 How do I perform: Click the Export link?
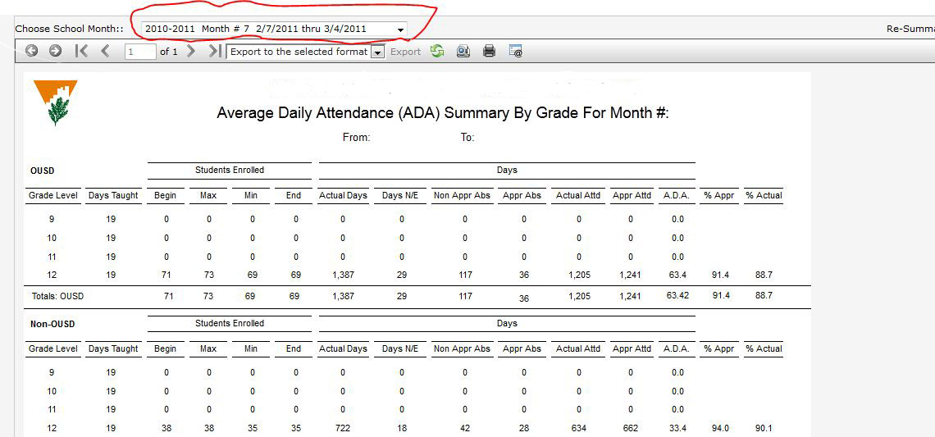[x=405, y=52]
